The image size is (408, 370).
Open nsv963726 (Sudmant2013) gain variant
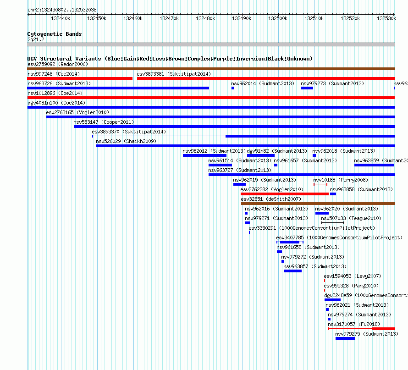click(59, 83)
